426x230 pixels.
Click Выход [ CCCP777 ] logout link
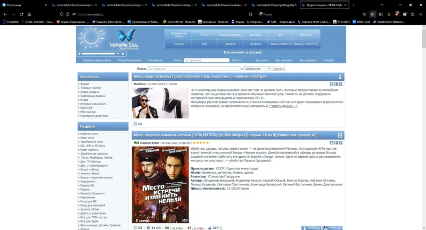pos(306,44)
